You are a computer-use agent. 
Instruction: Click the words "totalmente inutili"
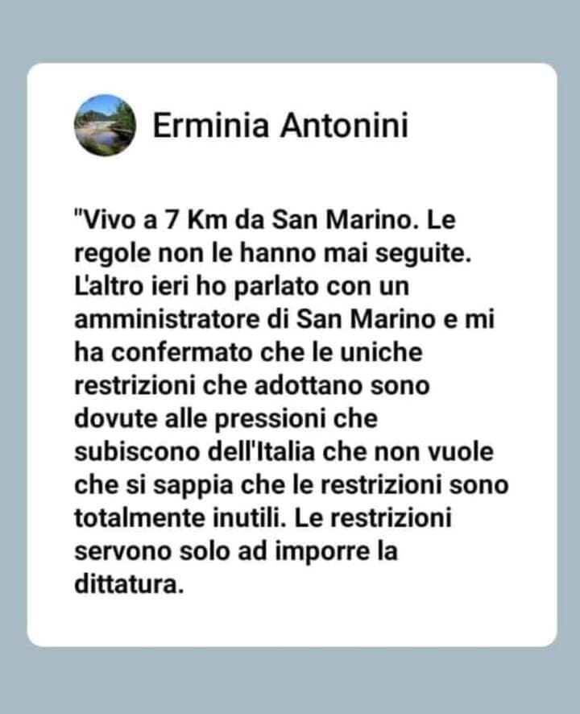click(x=180, y=518)
